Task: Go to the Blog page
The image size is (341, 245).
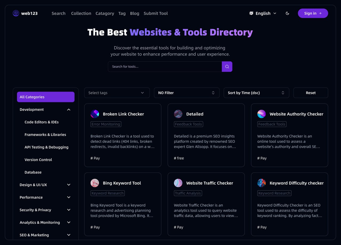Action: (x=135, y=13)
